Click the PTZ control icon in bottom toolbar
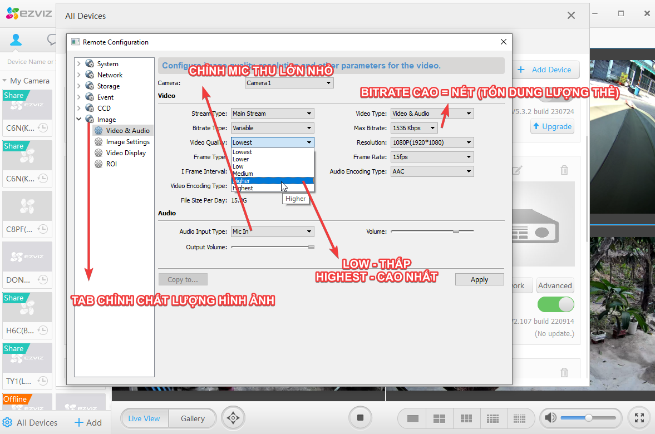Image resolution: width=655 pixels, height=434 pixels. [x=233, y=418]
